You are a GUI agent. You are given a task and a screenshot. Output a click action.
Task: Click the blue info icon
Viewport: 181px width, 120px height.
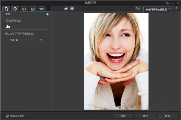[47, 14]
